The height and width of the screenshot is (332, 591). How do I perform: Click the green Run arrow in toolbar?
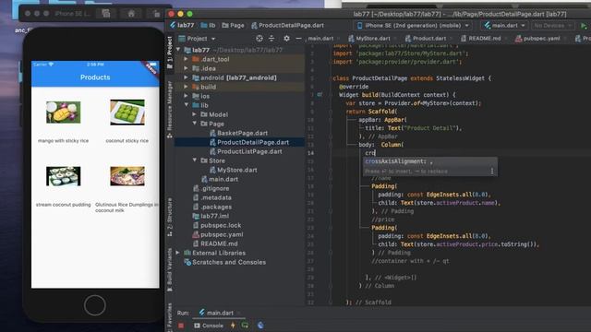point(584,26)
